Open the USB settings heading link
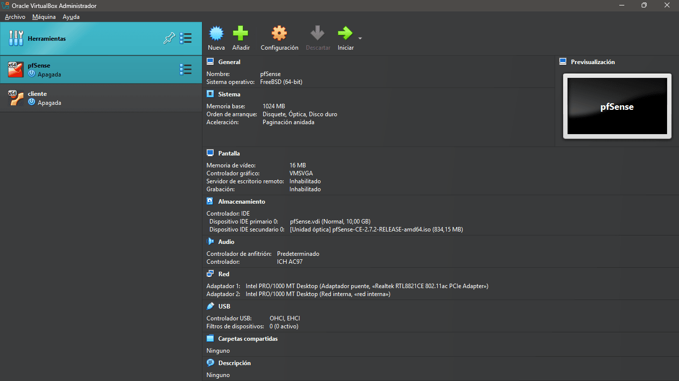 [x=224, y=306]
